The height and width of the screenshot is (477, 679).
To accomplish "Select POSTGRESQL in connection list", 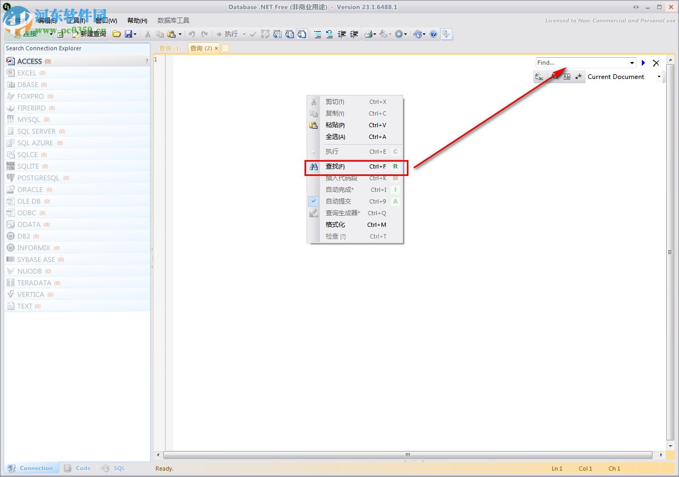I will [77, 178].
